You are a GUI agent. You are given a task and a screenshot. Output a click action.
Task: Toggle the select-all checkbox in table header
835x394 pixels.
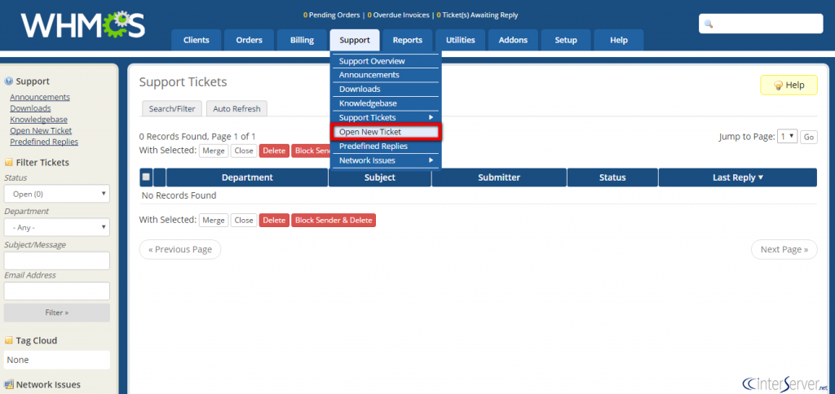pos(146,177)
